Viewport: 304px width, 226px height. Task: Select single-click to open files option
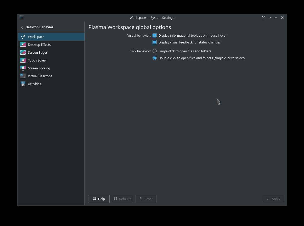click(155, 51)
